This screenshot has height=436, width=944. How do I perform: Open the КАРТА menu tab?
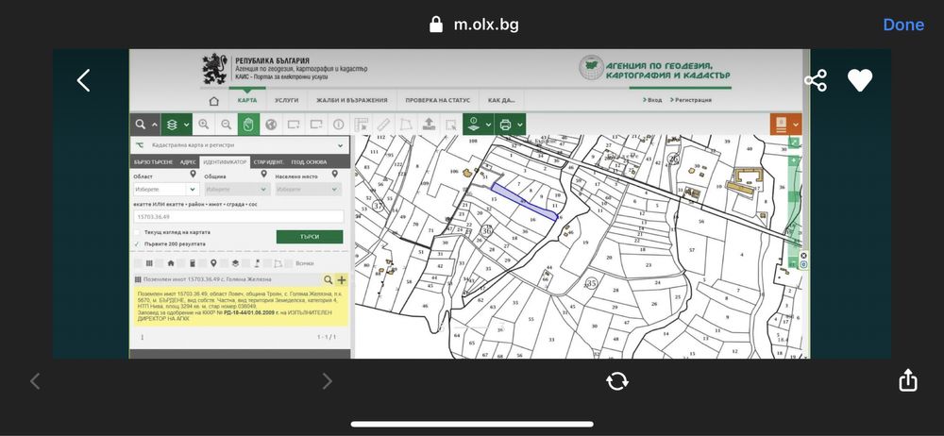pyautogui.click(x=246, y=101)
